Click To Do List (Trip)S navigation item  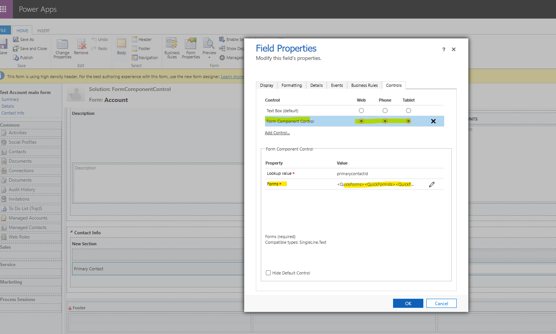[25, 209]
